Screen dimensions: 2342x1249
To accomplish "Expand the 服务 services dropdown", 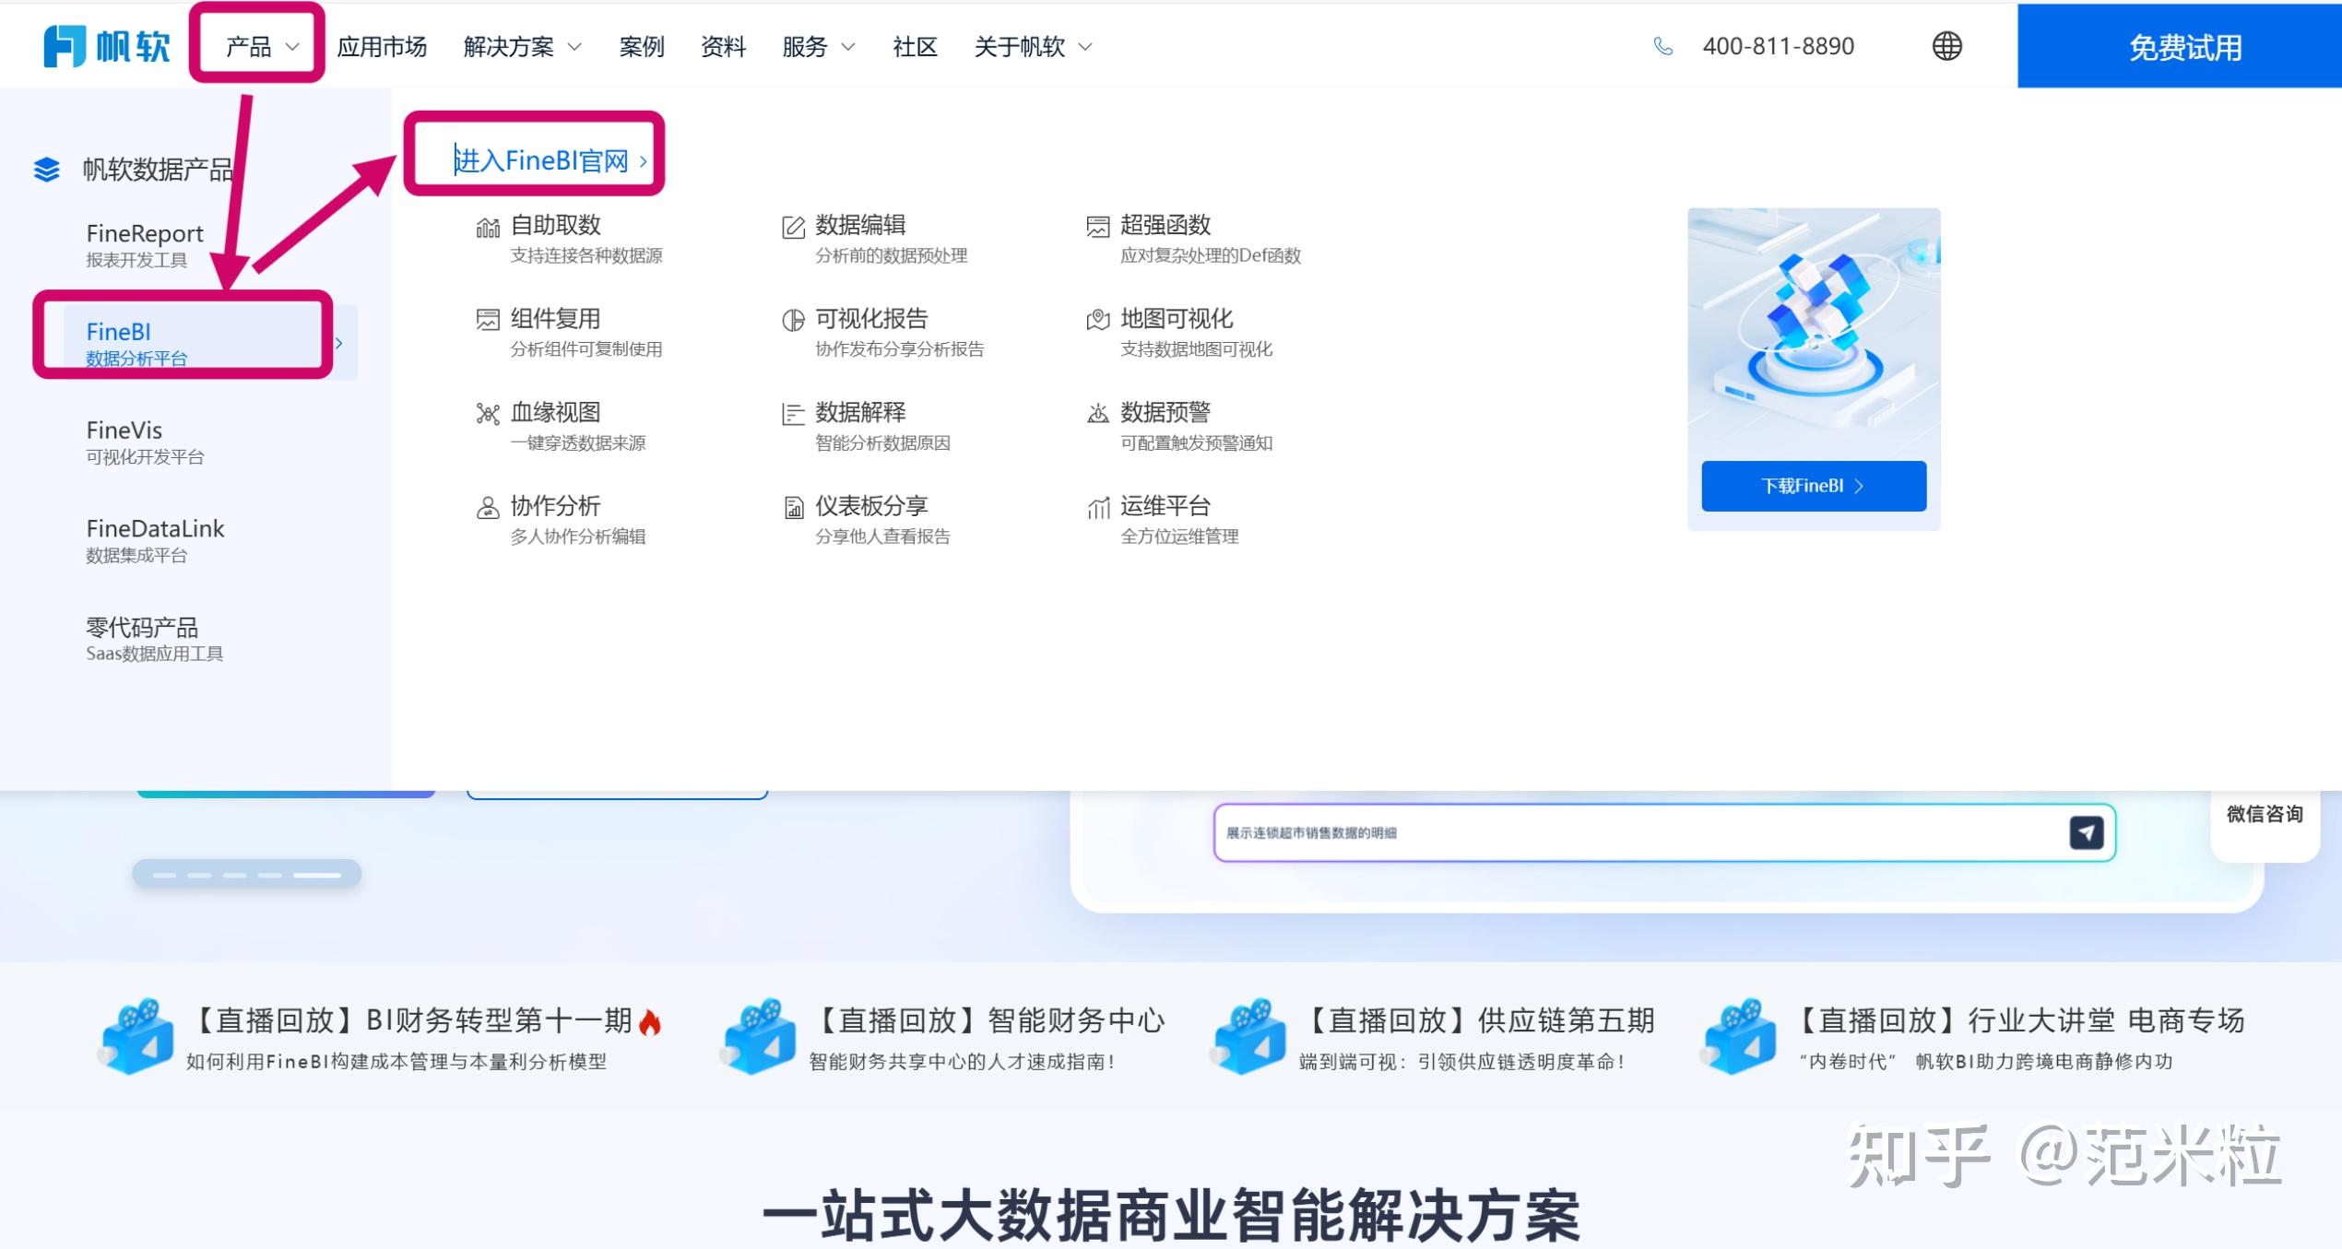I will 817,46.
